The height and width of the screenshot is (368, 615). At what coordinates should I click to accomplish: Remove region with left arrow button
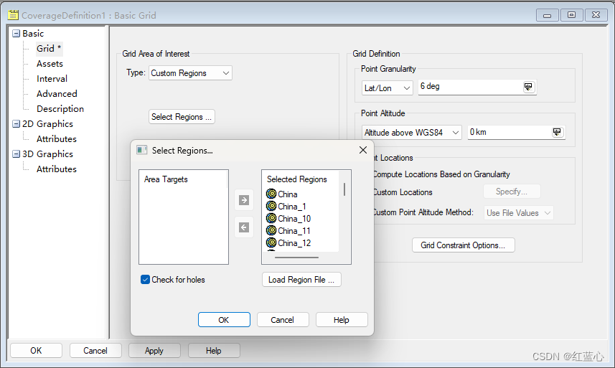243,227
